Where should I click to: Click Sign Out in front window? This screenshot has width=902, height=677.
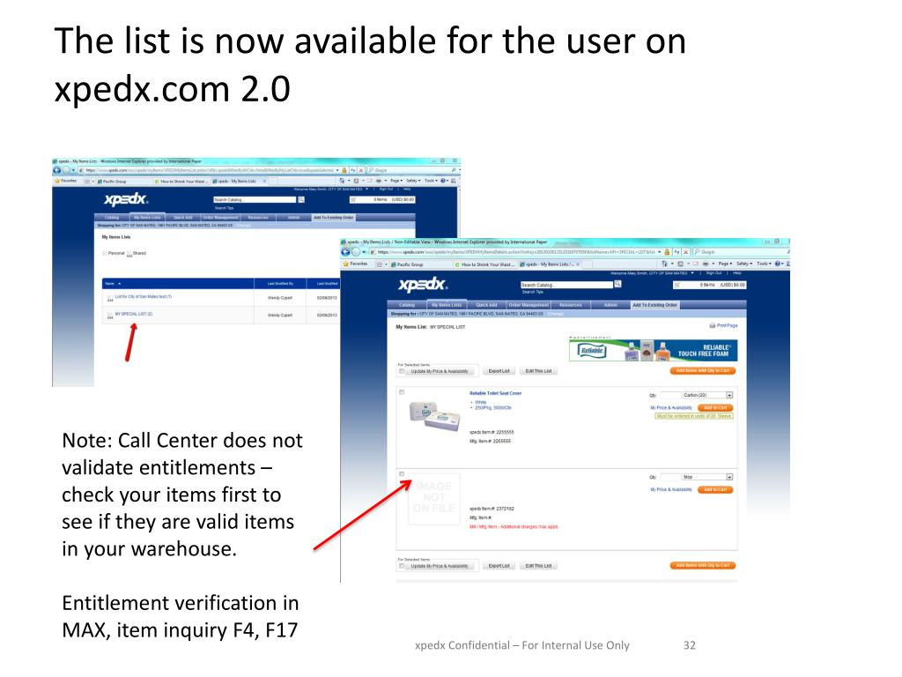click(x=713, y=273)
